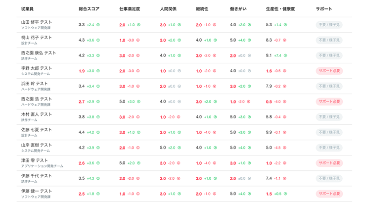The image size is (366, 203).
Task: Open employee 西之園 康弘 テスト
Action: (39, 53)
